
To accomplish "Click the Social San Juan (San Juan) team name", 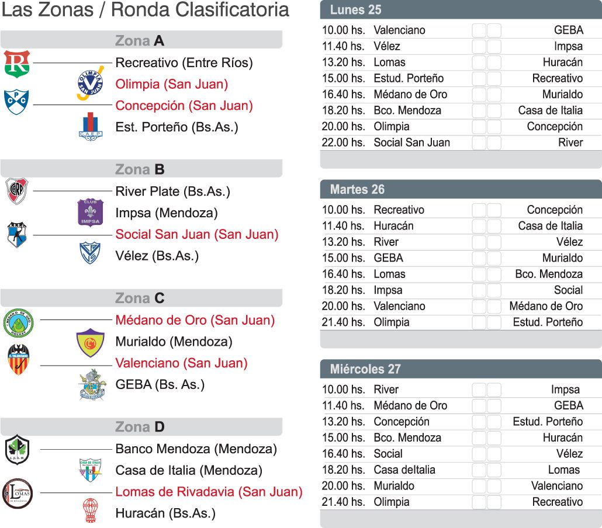I will pos(197,234).
